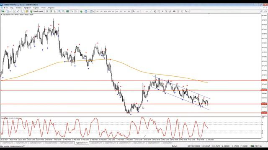
Task: Toggle the Market Watch window icon
Action: coord(14,11)
